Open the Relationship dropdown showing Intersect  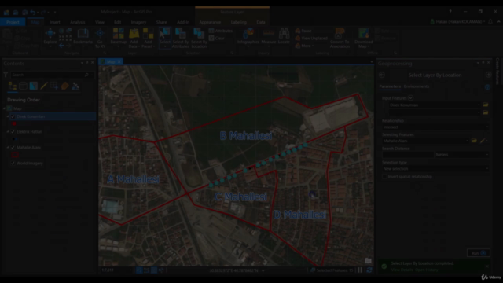pos(436,127)
